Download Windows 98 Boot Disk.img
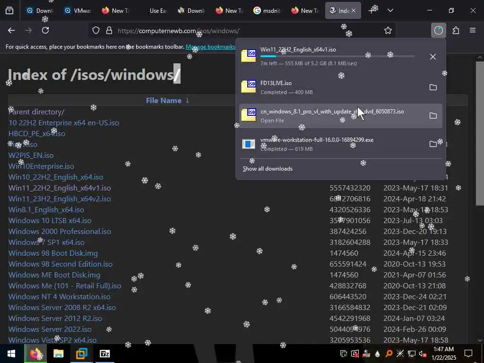484x363 pixels. pyautogui.click(x=53, y=253)
